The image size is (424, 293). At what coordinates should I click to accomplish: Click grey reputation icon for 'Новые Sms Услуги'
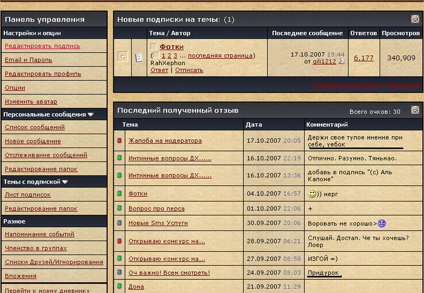pos(119,223)
